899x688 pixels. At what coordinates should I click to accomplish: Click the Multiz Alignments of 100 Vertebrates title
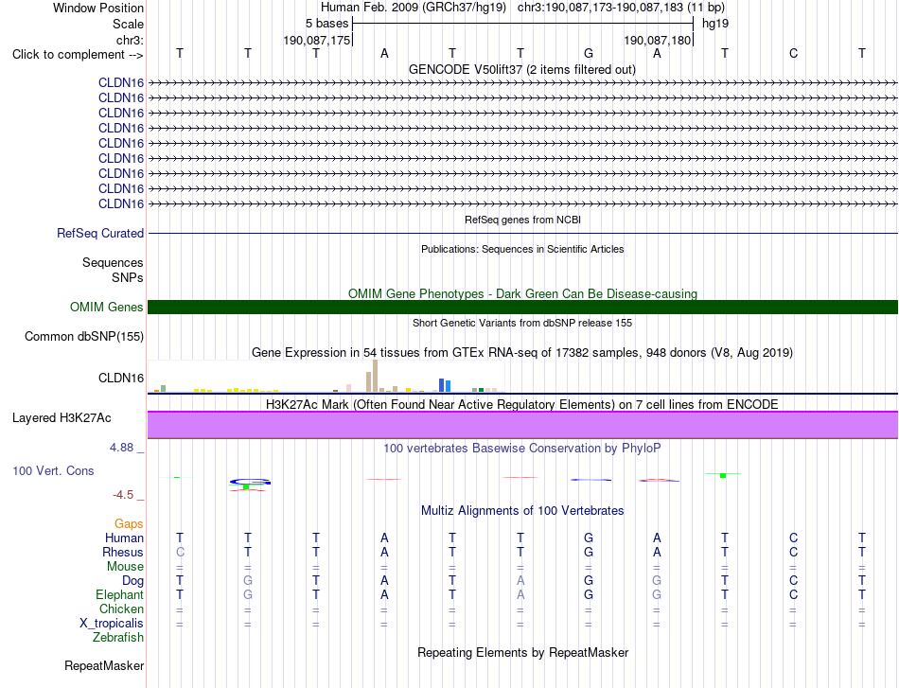tap(522, 511)
